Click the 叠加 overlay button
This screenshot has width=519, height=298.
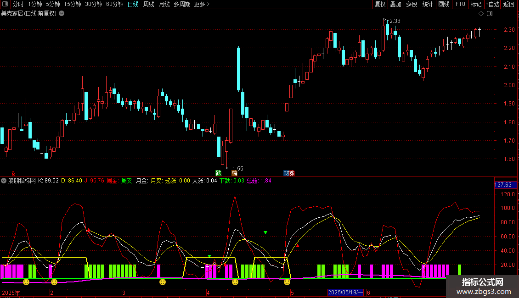[x=395, y=4]
